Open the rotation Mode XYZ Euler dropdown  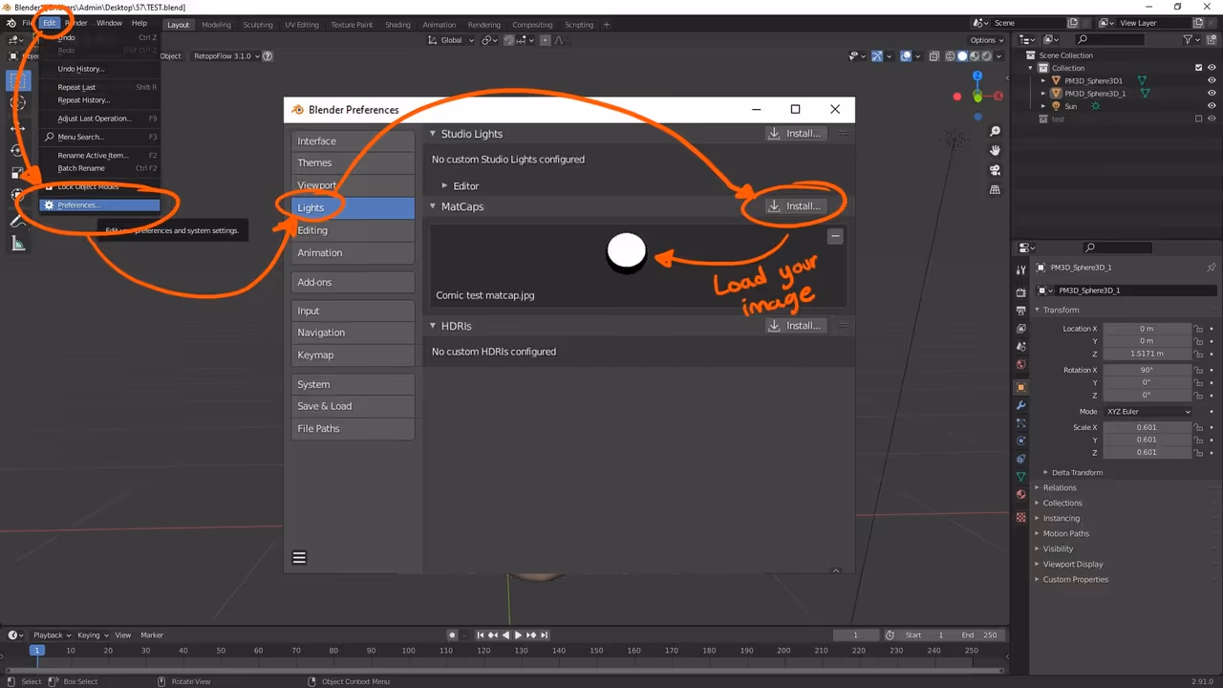1148,412
